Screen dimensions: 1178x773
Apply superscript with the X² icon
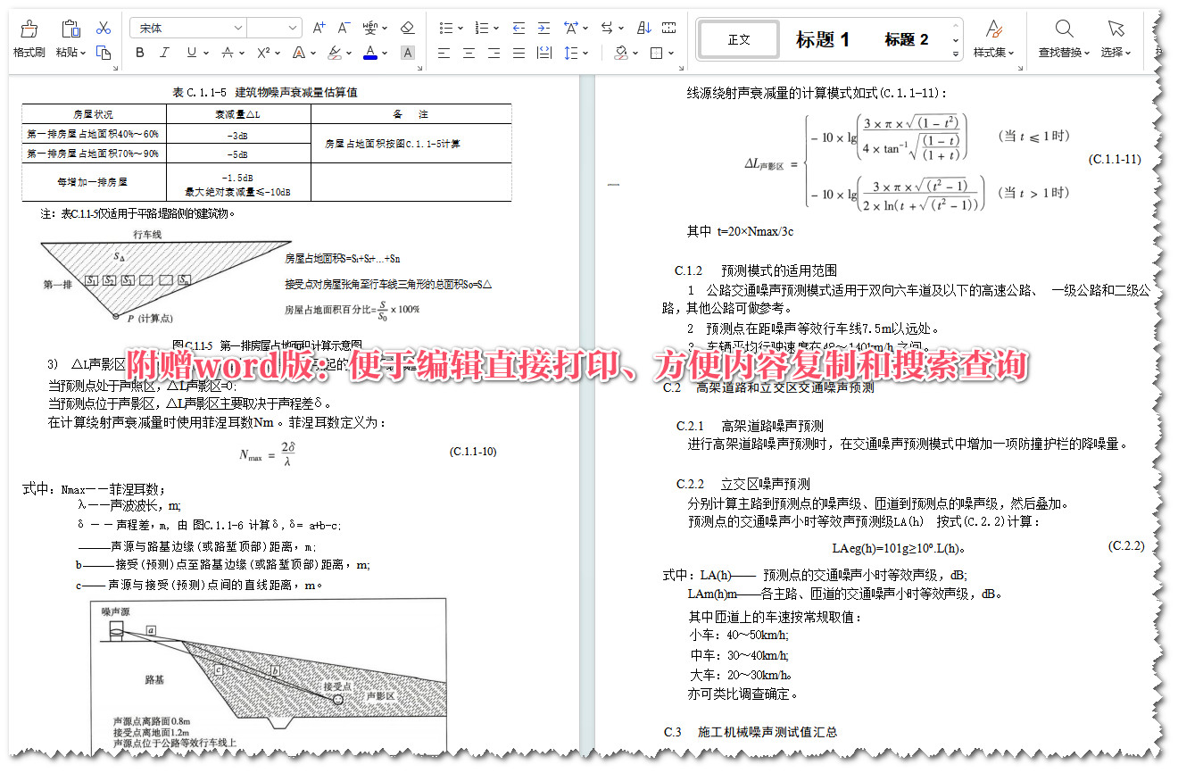[262, 54]
